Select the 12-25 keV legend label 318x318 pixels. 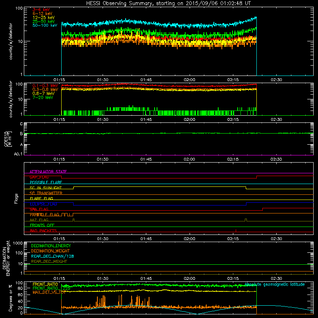click(x=44, y=17)
